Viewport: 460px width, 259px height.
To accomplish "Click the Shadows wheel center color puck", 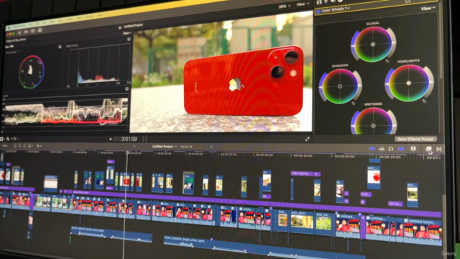I will (340, 86).
